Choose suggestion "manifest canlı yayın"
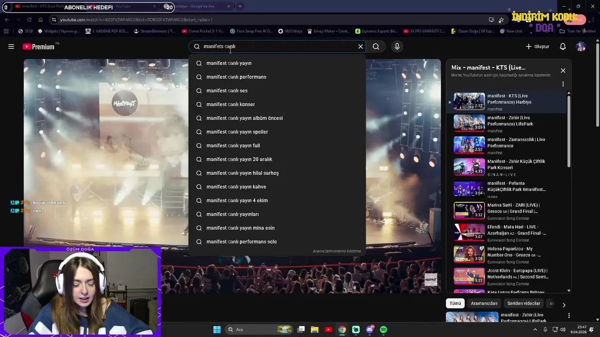This screenshot has width=600, height=337. tap(277, 63)
